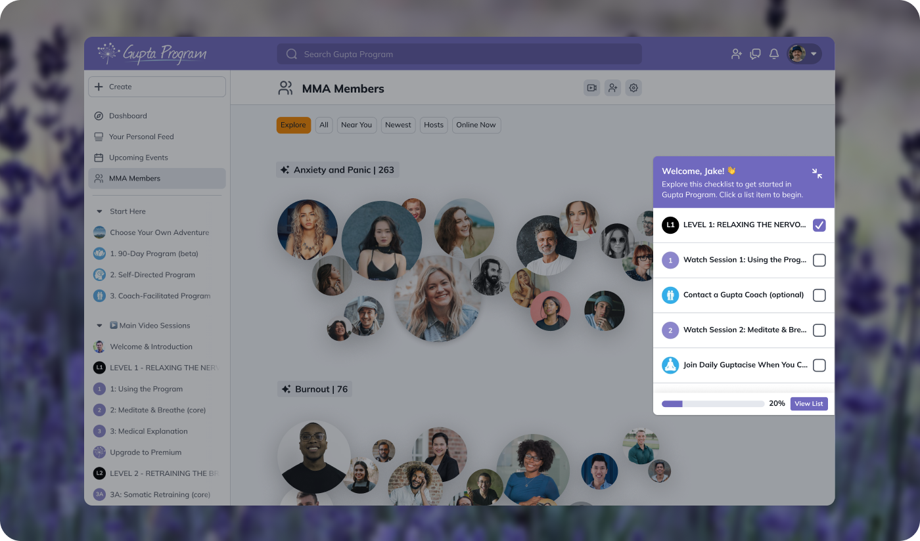Open Upcoming Events in the sidebar
This screenshot has height=541, width=920.
tap(157, 158)
